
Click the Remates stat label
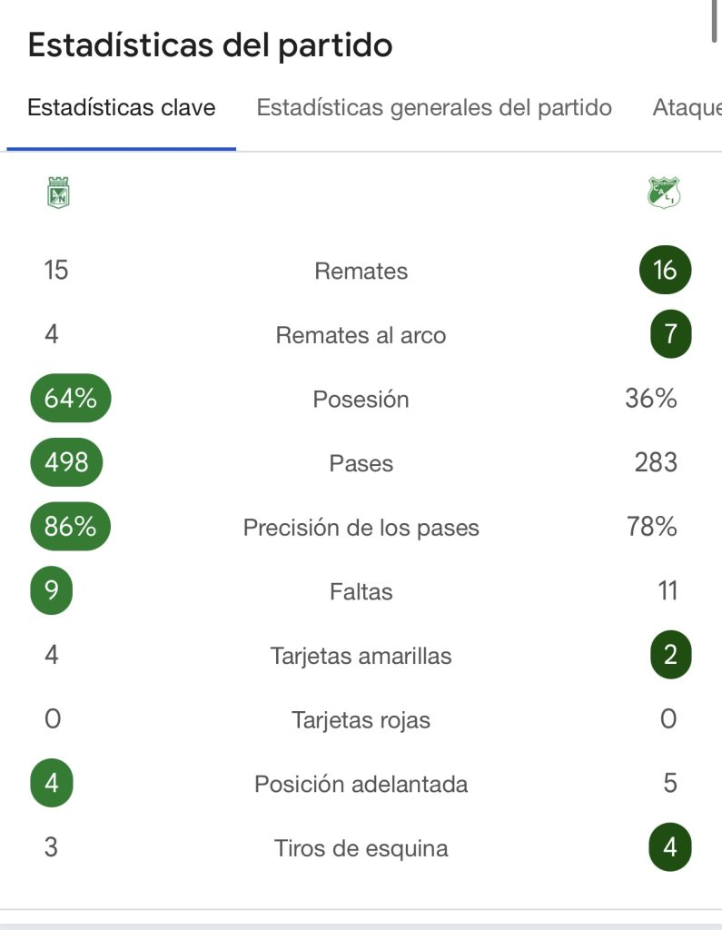coord(361,271)
